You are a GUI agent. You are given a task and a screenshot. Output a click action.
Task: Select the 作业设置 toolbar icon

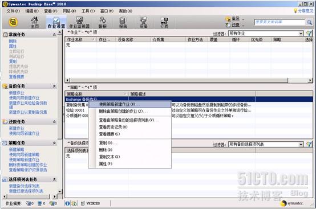click(x=56, y=22)
